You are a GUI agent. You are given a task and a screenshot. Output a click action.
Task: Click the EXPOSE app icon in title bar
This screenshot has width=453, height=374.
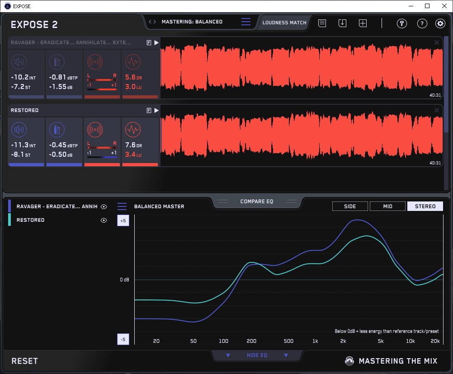tap(8, 6)
